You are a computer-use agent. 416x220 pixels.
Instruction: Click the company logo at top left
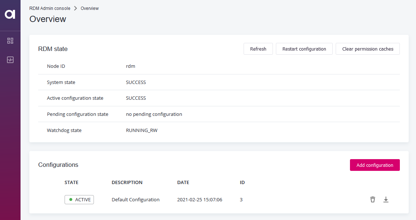[10, 15]
